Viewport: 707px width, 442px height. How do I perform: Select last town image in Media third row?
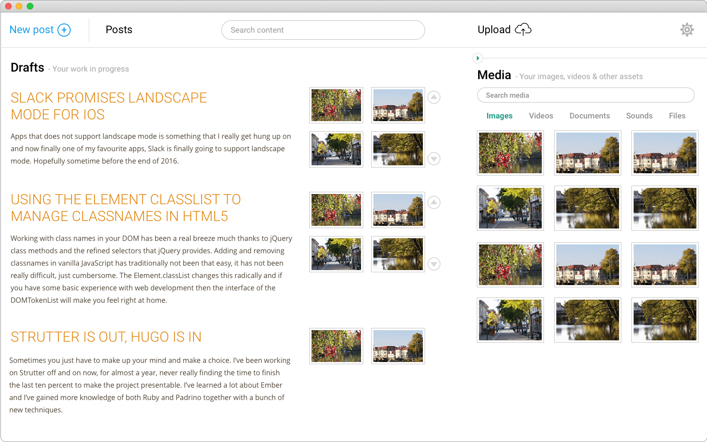click(x=665, y=265)
